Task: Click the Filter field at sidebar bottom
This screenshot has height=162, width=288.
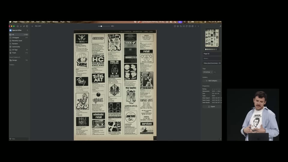Action: pos(19,139)
